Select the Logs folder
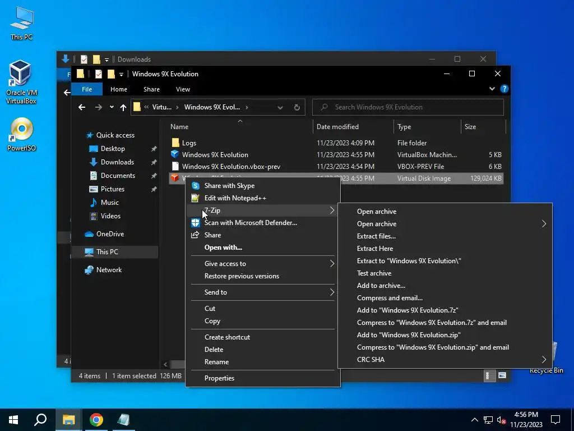 pos(336,143)
